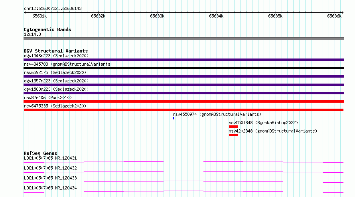Select the DGV Structural Variants track title
Image resolution: width=355 pixels, height=197 pixels.
coord(56,51)
